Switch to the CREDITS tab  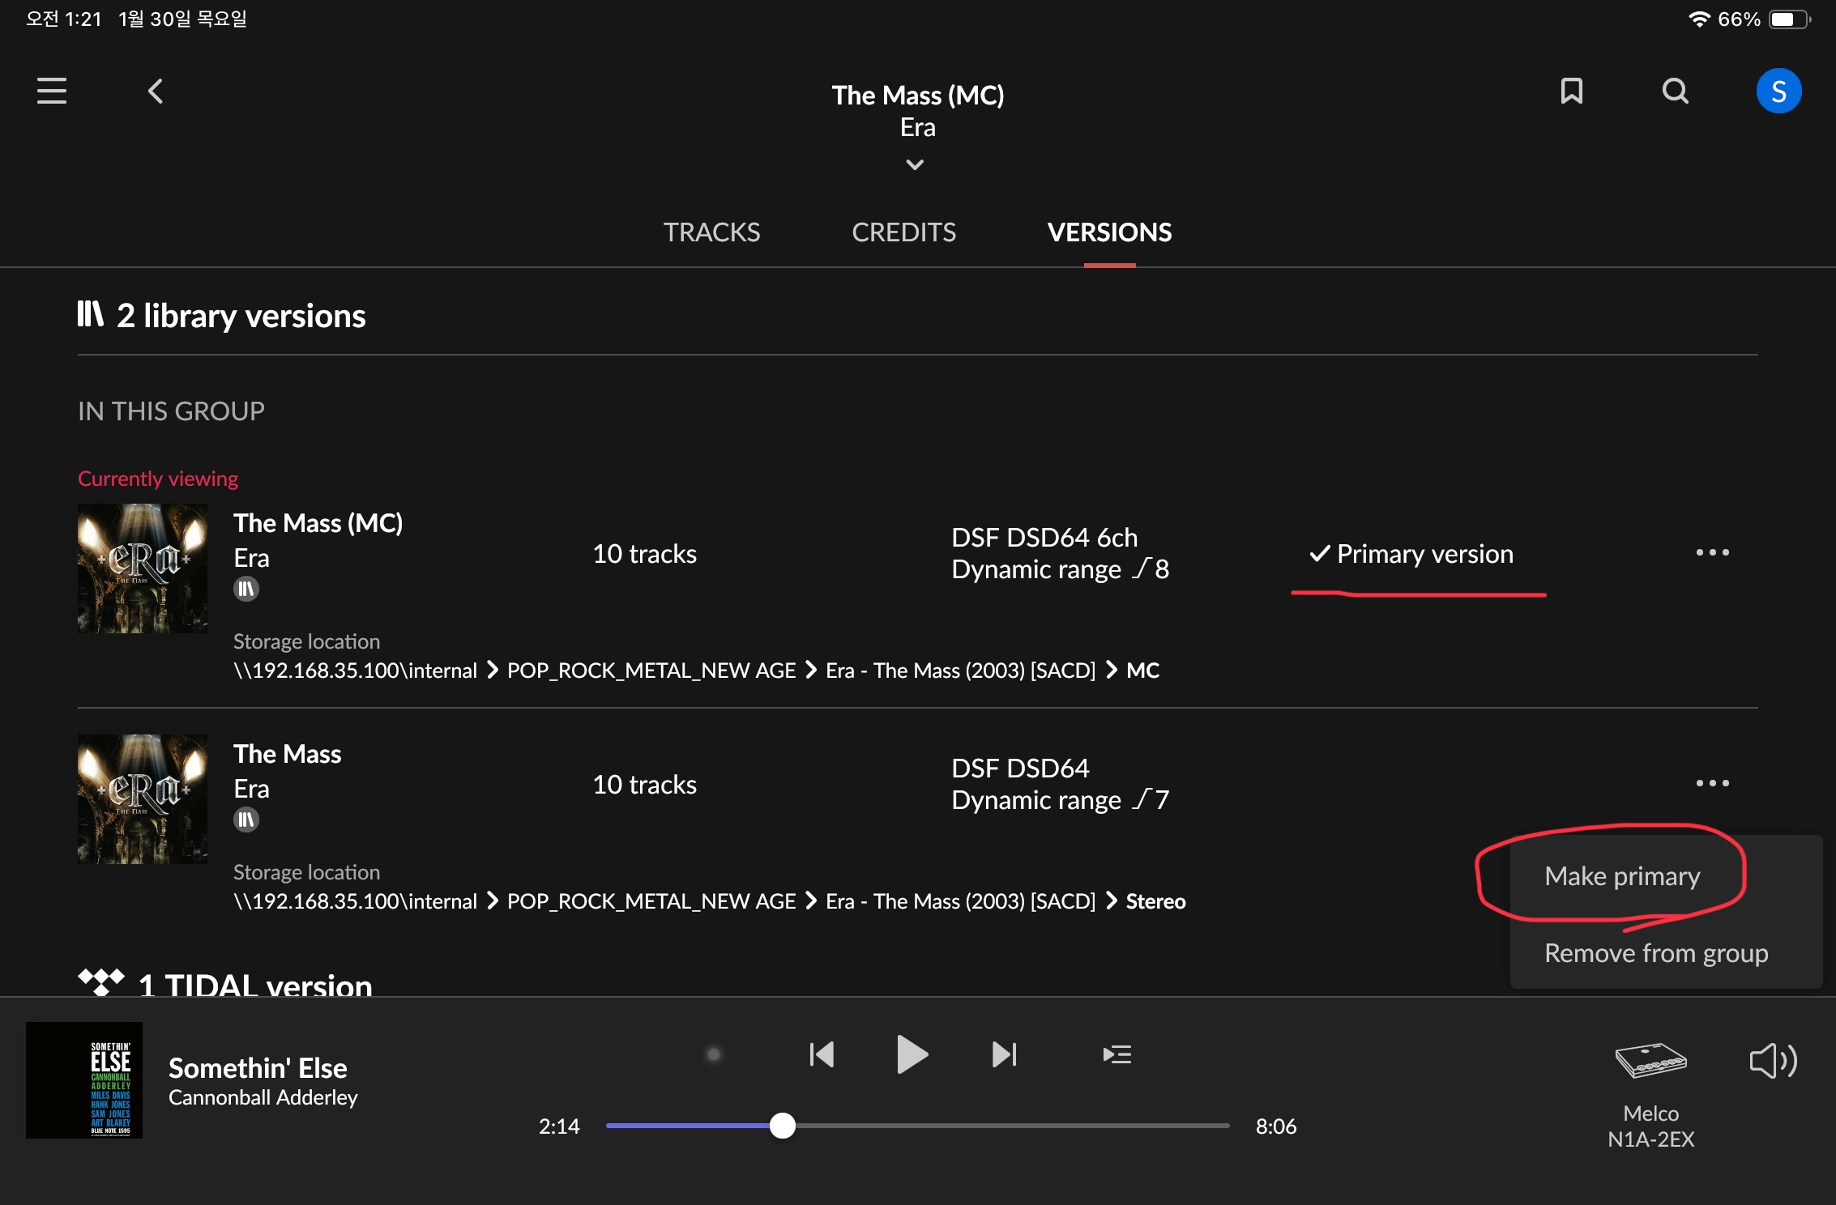click(x=903, y=232)
